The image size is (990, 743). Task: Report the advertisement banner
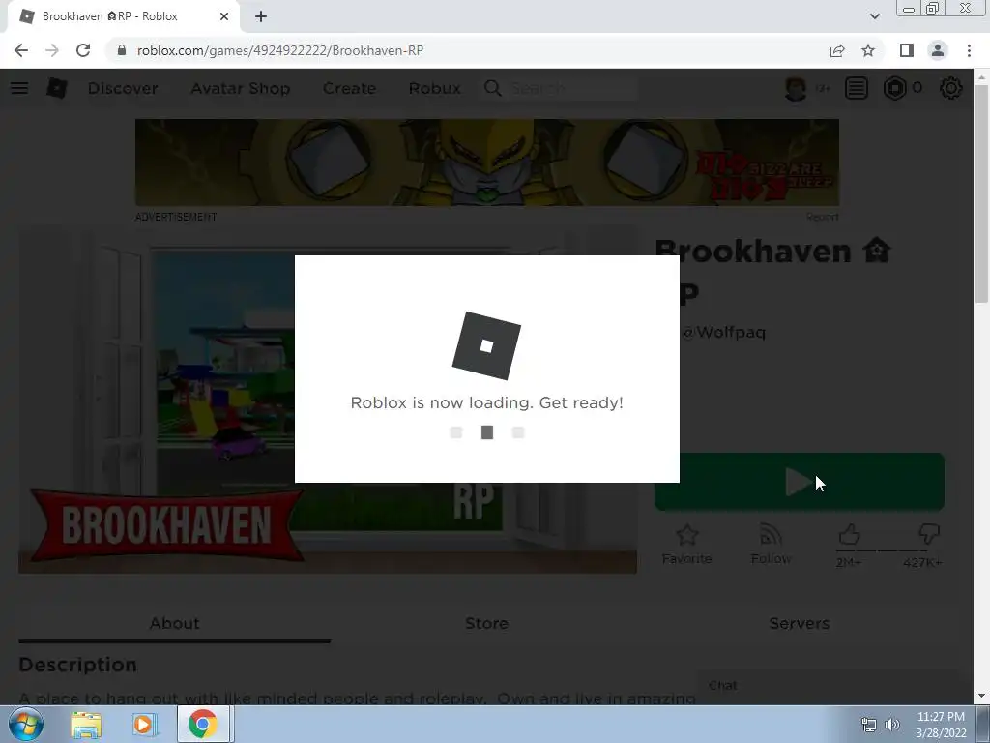pos(822,217)
